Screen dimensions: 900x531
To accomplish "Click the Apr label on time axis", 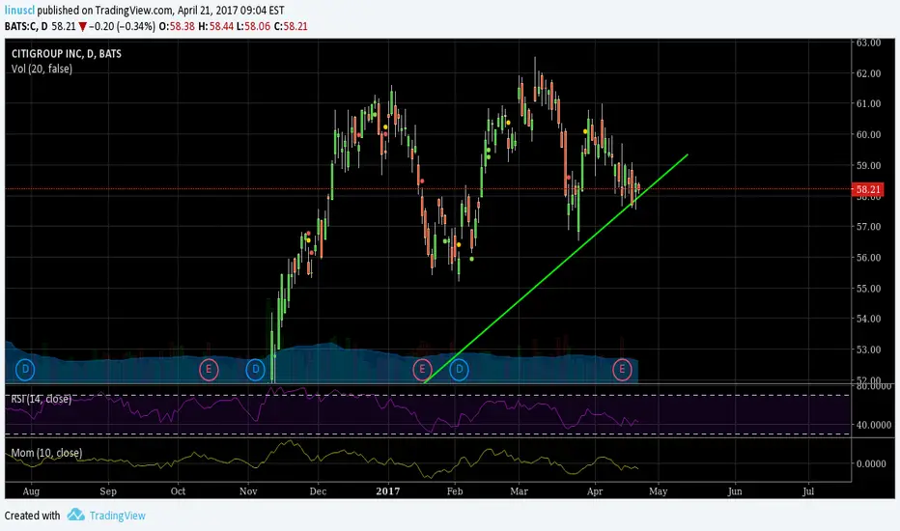I will click(x=595, y=491).
